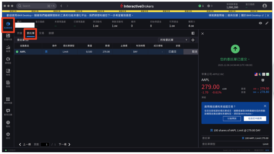The image size is (274, 154).
Task: Dismiss the blue welcome banner
Action: [x=268, y=15]
